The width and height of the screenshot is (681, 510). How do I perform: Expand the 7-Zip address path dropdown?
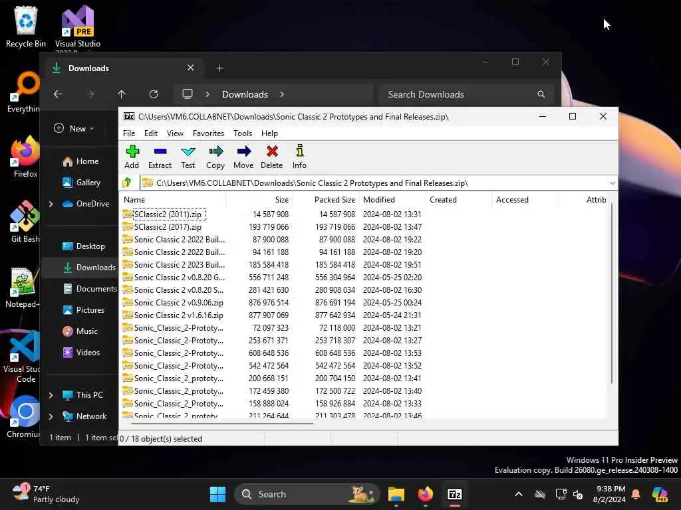click(612, 183)
